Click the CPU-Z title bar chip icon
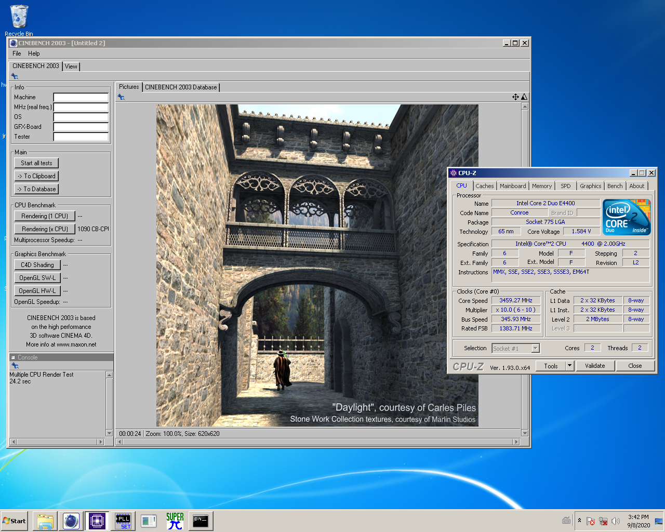This screenshot has height=532, width=665. coord(454,173)
